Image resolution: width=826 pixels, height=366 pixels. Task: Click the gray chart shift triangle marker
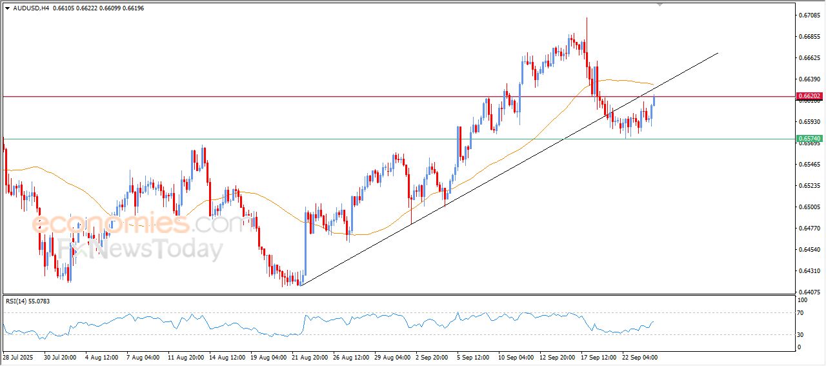660,5
